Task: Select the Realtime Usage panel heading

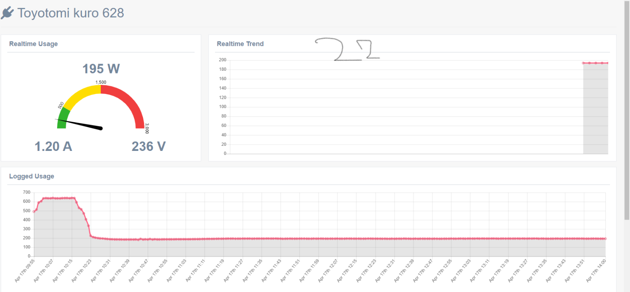Action: tap(33, 44)
